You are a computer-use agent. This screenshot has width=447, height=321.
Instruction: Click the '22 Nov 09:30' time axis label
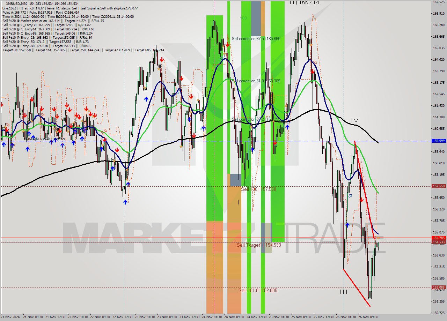100,317
